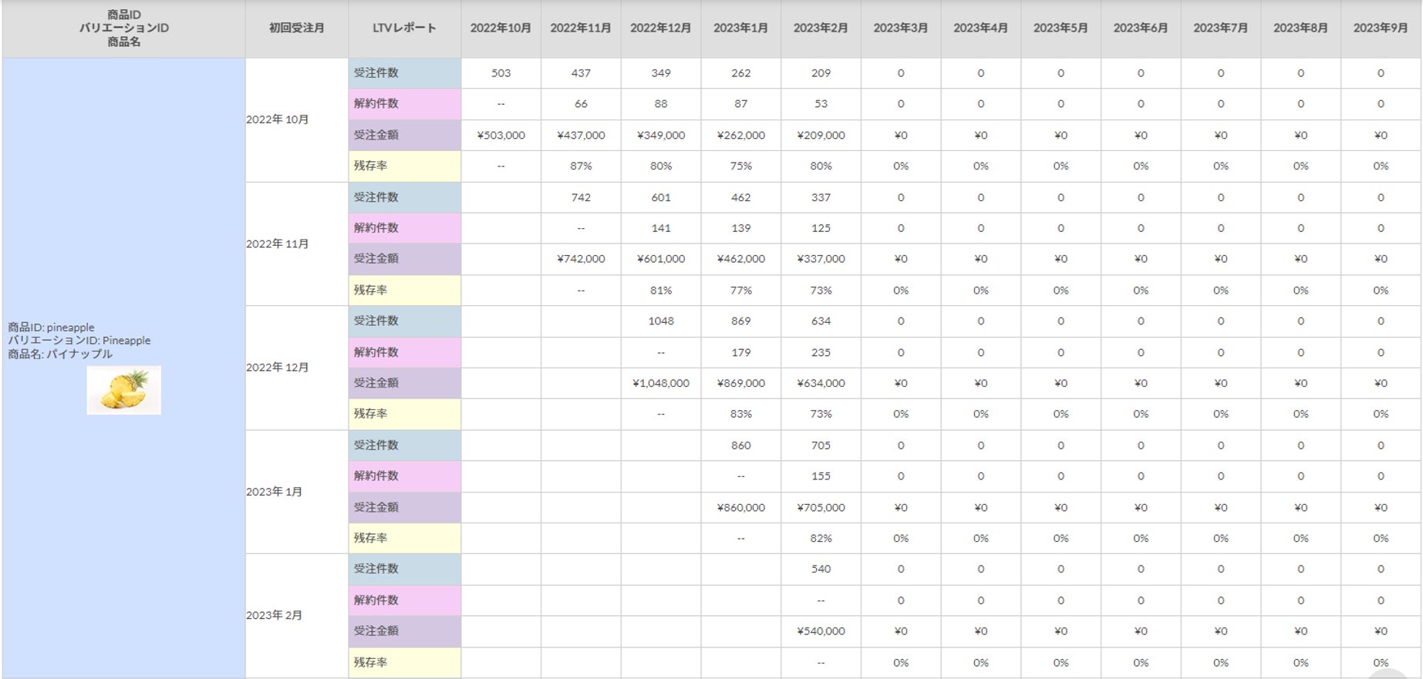Click order amount ¥209,000
The height and width of the screenshot is (679, 1423).
(821, 136)
